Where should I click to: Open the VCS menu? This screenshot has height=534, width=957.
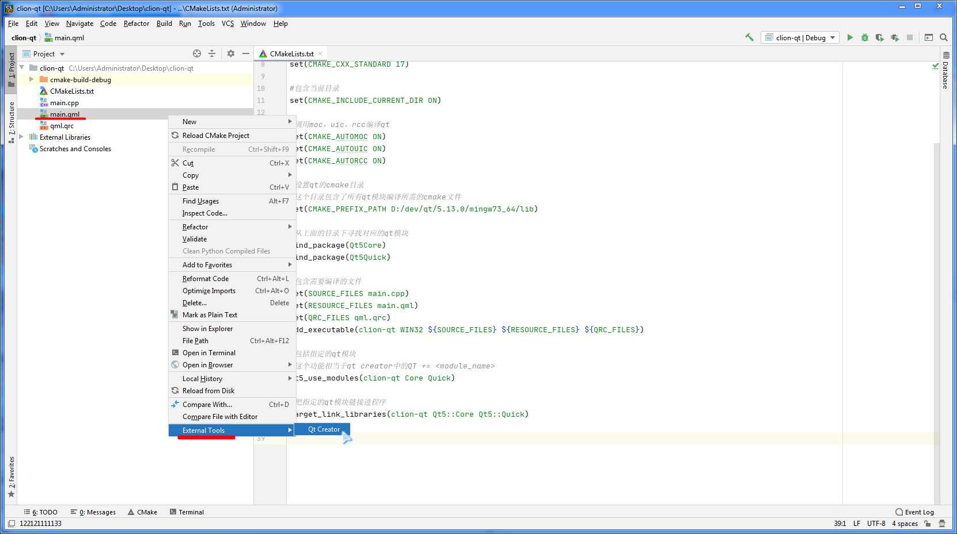pos(227,24)
